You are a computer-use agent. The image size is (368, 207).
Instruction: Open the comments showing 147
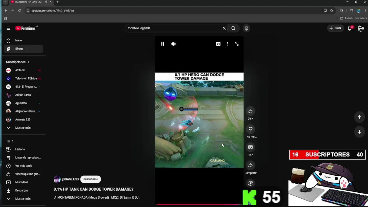tap(250, 147)
